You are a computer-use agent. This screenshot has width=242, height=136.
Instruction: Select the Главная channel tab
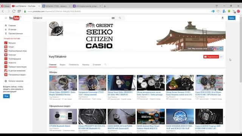point(53,65)
